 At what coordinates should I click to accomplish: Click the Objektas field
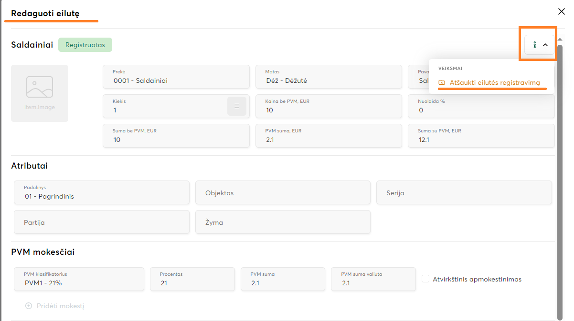point(282,193)
